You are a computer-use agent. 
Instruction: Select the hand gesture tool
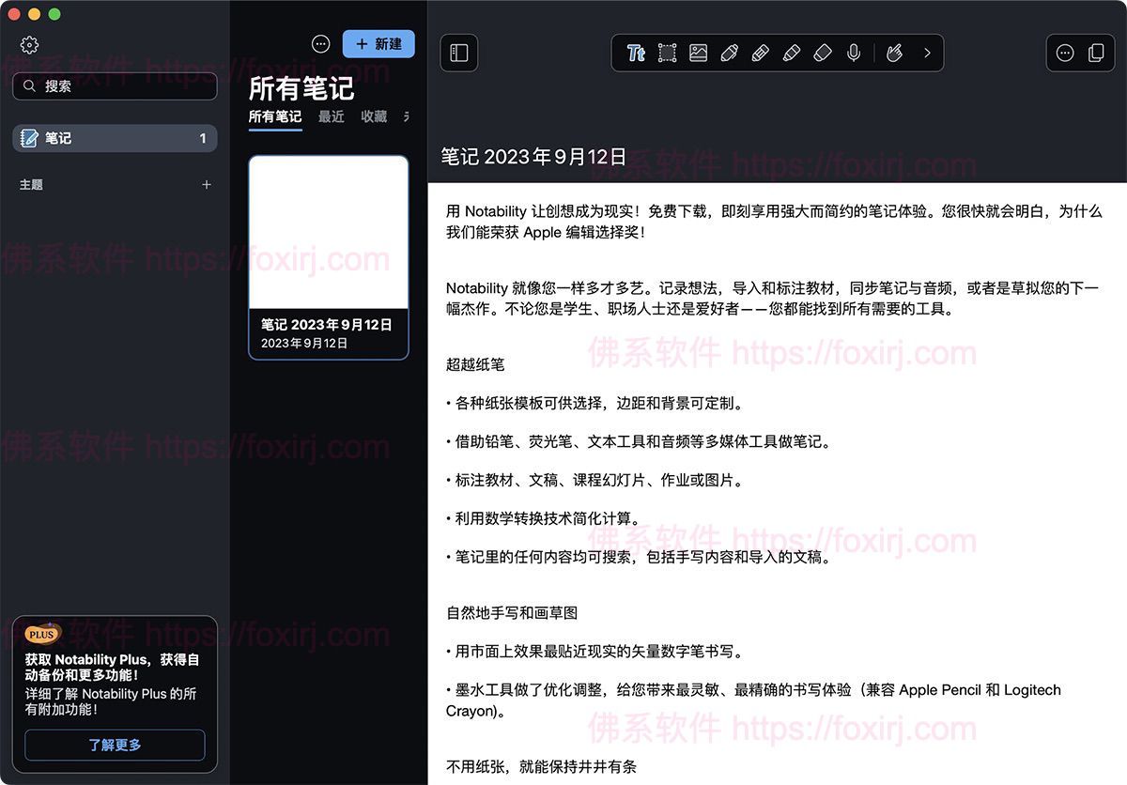coord(894,54)
